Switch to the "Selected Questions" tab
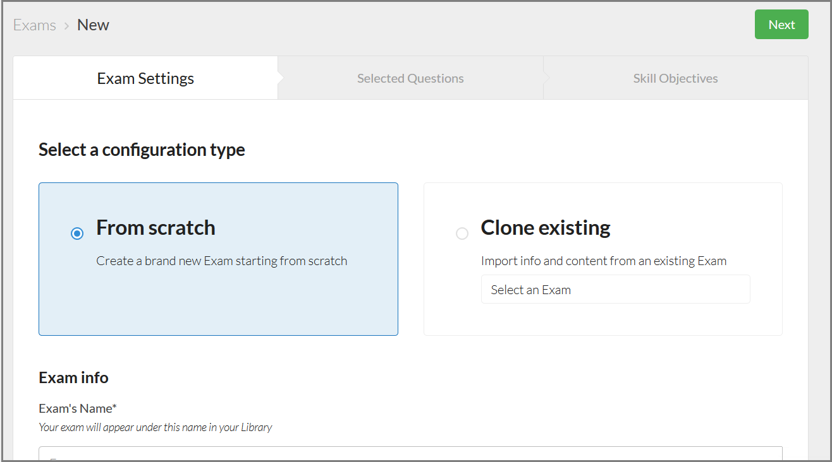 (410, 78)
